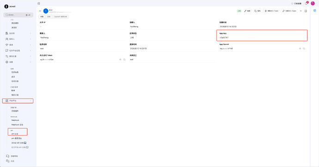Open the knowledge base icon in sidebar

7,33
